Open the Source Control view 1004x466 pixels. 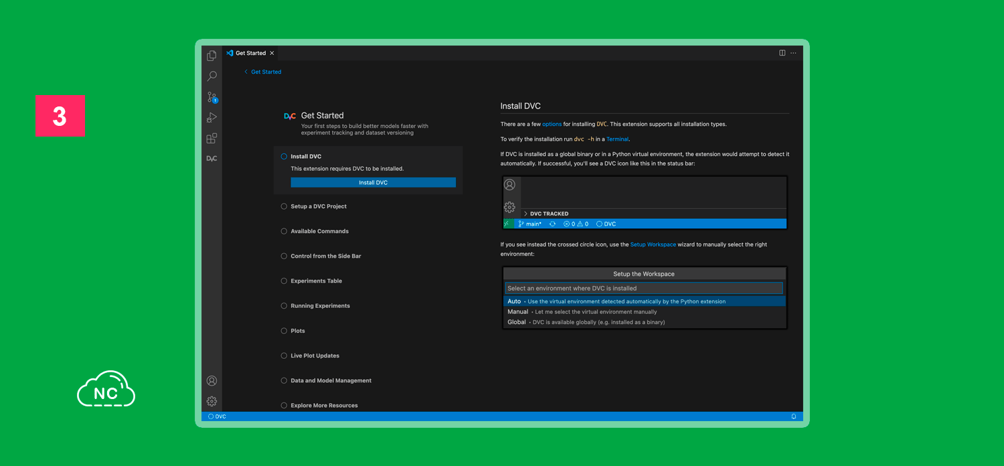tap(212, 97)
